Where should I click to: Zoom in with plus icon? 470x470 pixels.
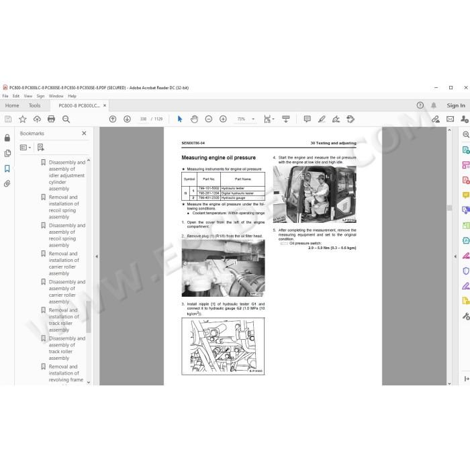click(223, 119)
